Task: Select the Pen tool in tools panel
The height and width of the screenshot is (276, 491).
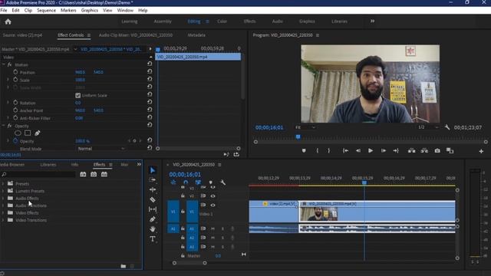Action: (153, 219)
